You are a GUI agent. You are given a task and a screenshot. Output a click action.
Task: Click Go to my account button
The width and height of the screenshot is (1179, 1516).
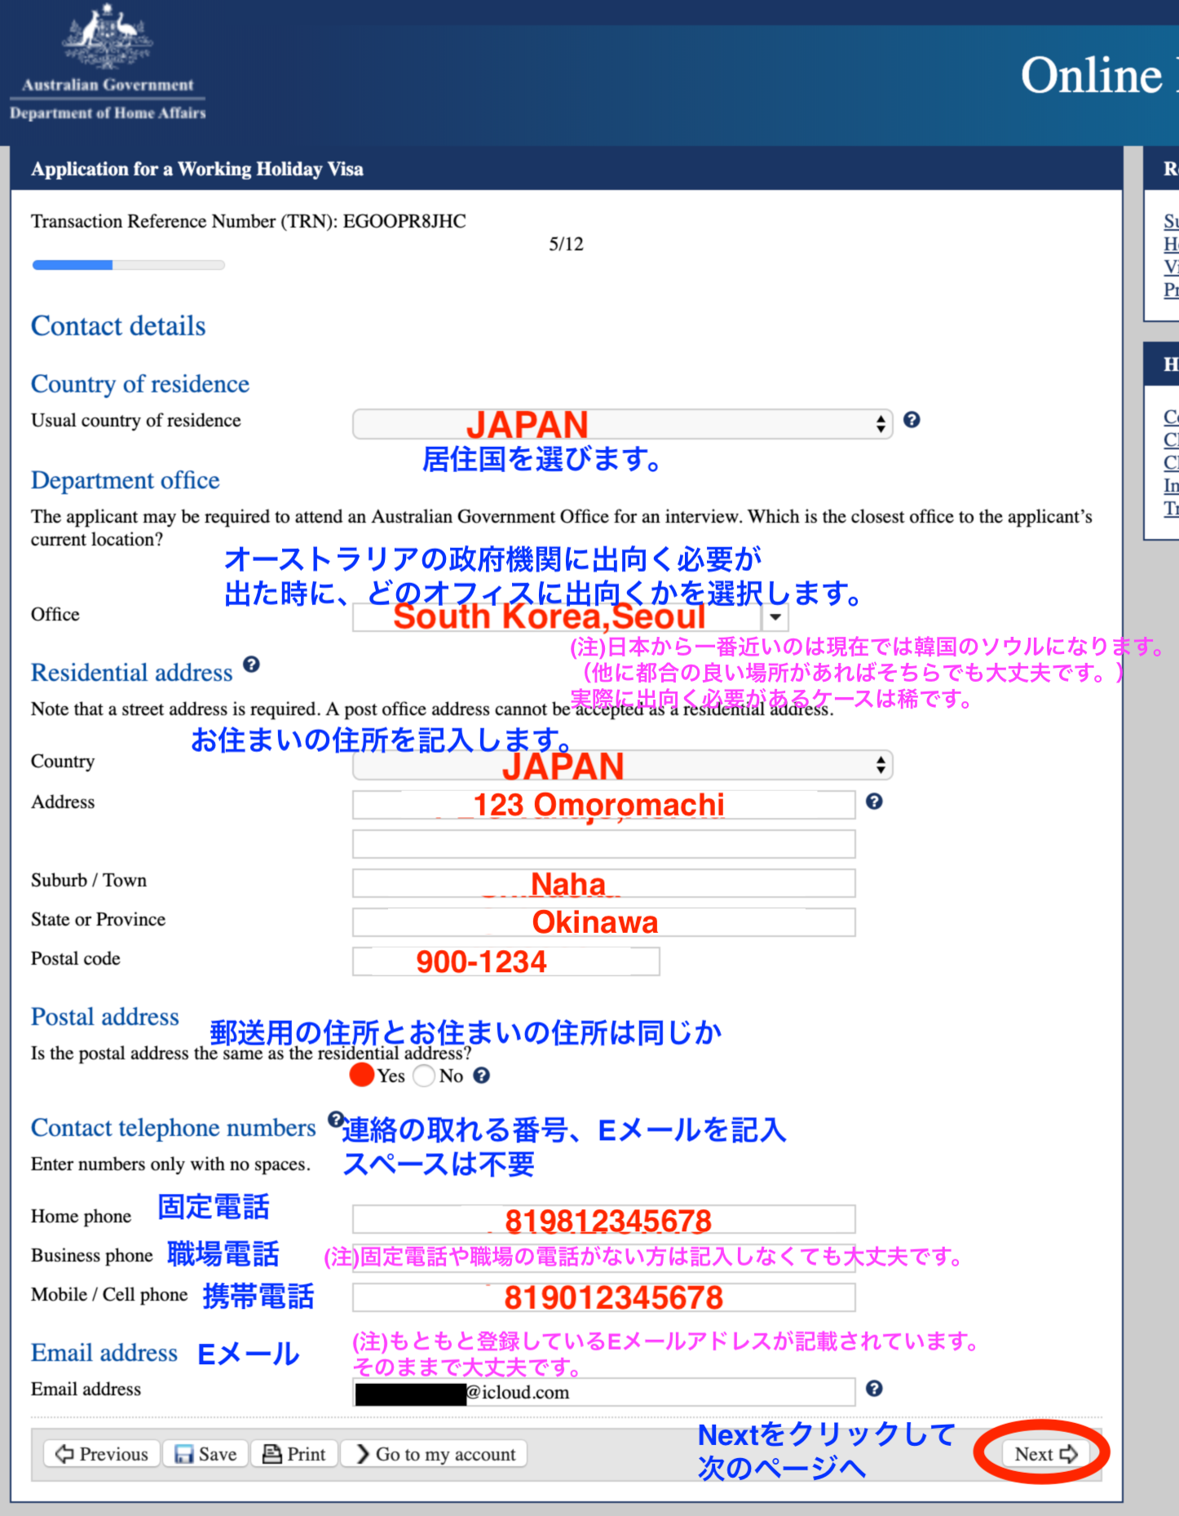[x=435, y=1454]
